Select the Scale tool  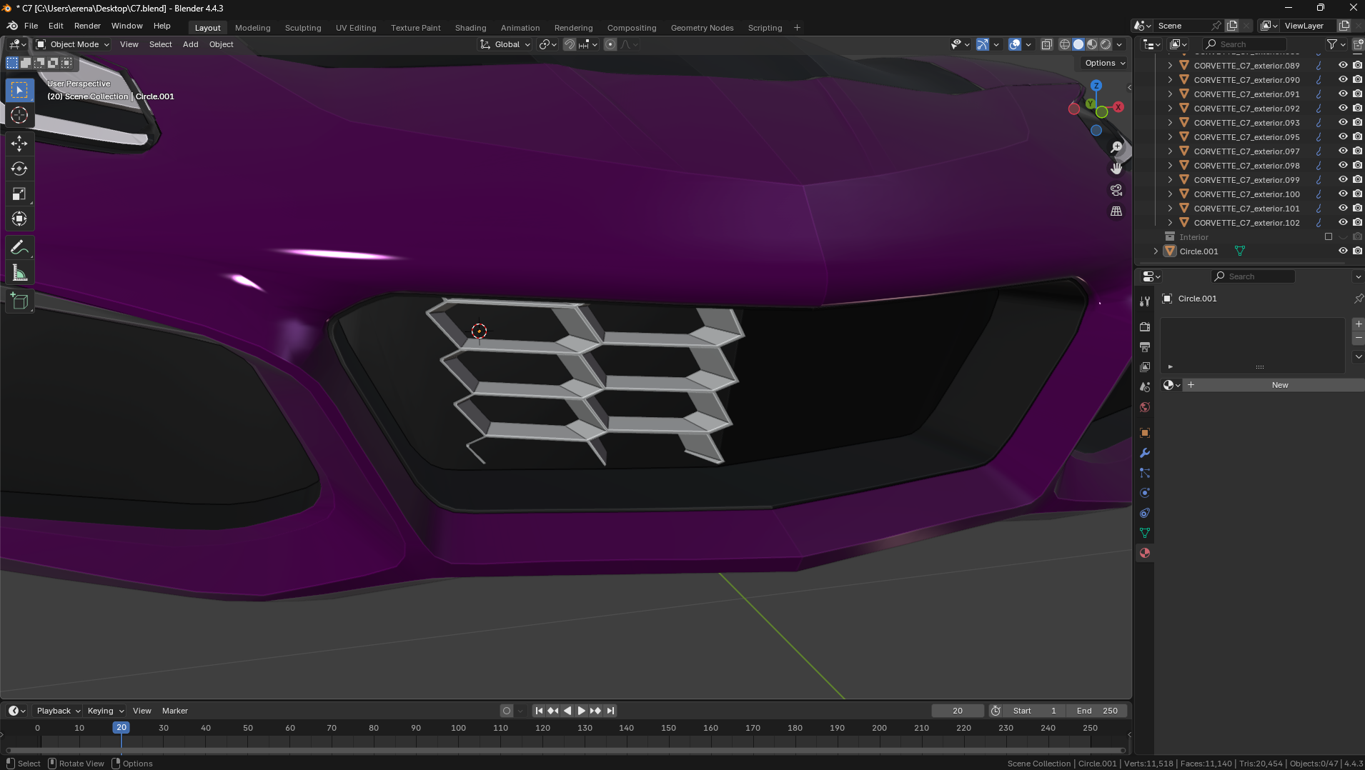point(19,194)
